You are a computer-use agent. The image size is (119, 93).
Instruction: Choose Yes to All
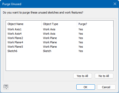click(x=82, y=76)
